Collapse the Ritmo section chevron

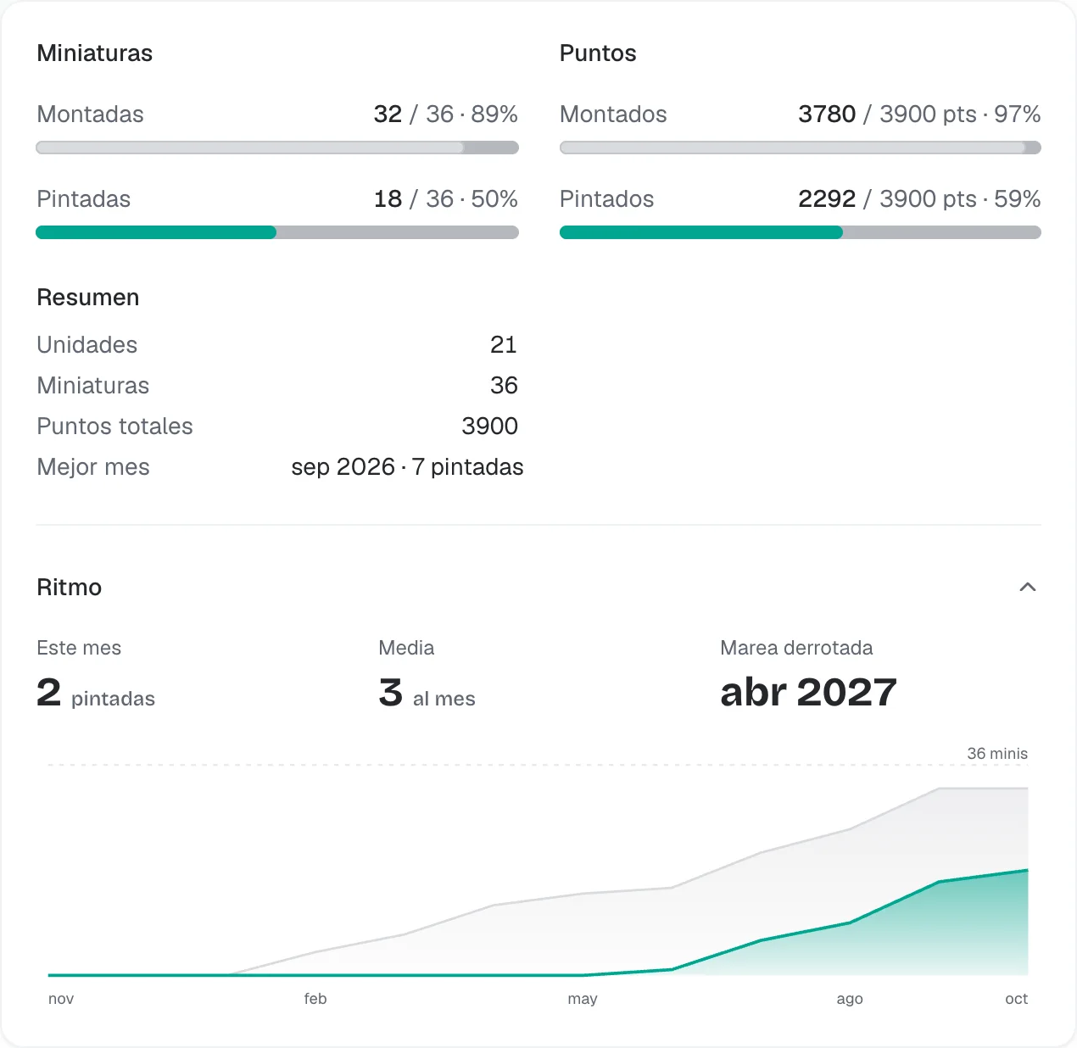tap(1027, 587)
